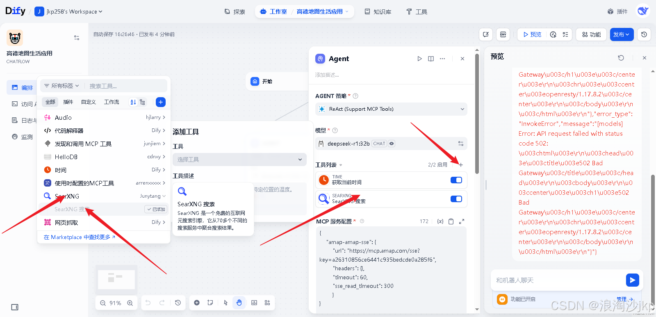Expand MCP 服务配置 editor fullscreen

point(462,221)
